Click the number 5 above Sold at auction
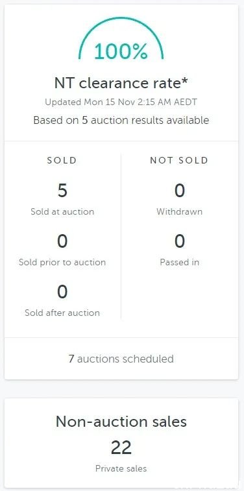The width and height of the screenshot is (244, 491). point(62,191)
